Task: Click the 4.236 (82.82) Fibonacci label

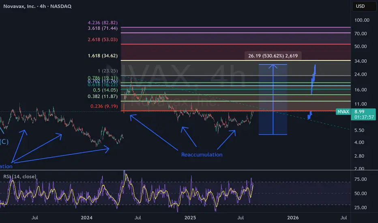Action: pos(103,23)
